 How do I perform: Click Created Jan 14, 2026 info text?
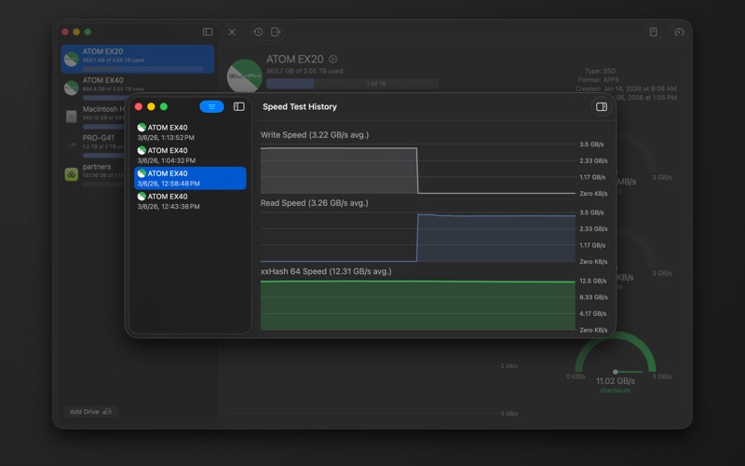tap(626, 89)
